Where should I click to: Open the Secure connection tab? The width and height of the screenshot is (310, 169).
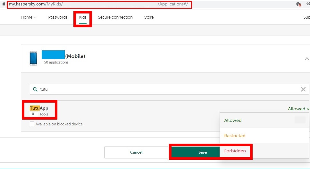coord(115,17)
